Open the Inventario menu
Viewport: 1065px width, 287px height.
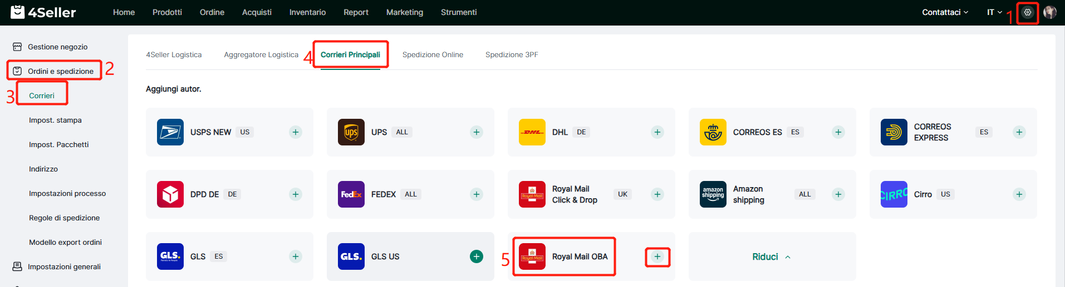tap(307, 12)
